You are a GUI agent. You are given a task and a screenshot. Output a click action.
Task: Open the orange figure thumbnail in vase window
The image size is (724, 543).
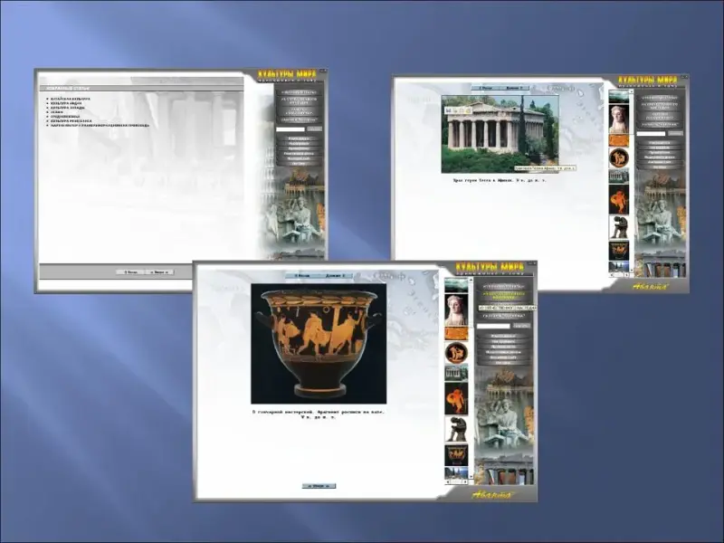(456, 398)
